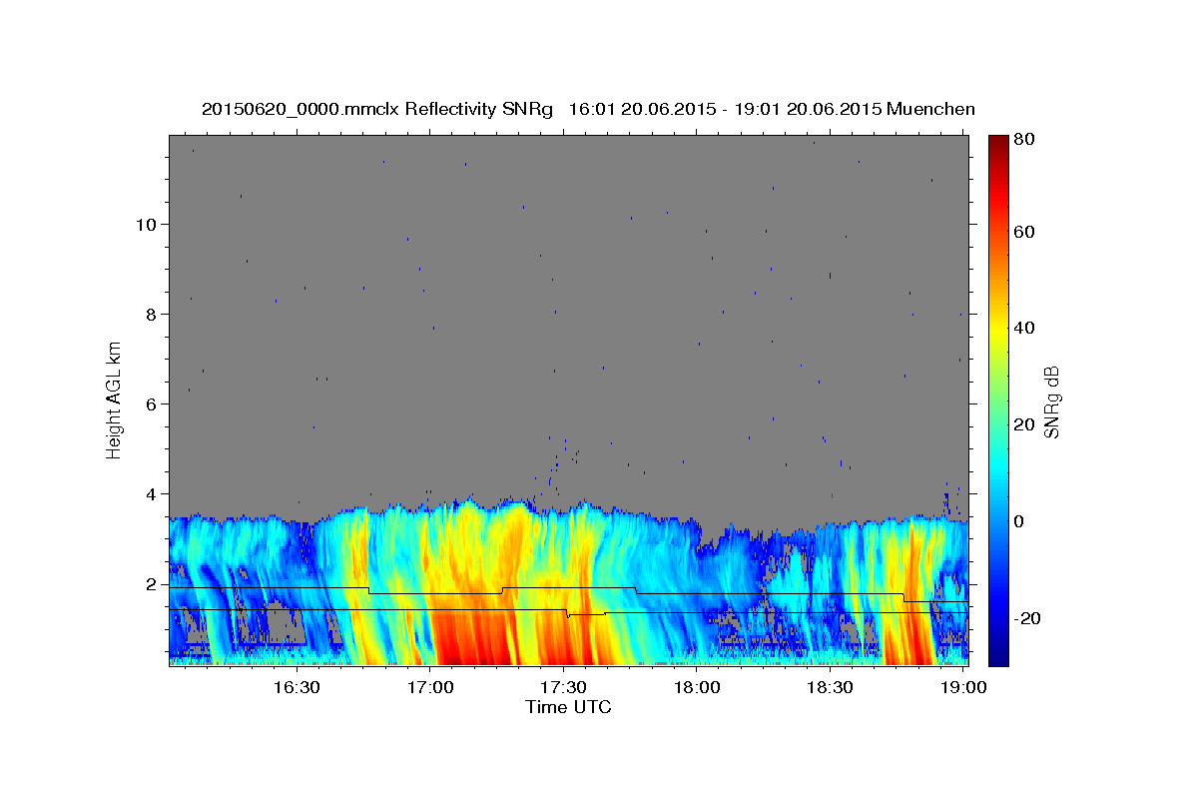Click the colorbar value 40
The image size is (1198, 799).
point(1024,328)
